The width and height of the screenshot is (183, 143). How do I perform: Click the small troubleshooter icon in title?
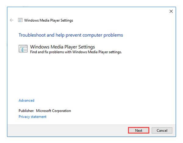[x=20, y=20]
